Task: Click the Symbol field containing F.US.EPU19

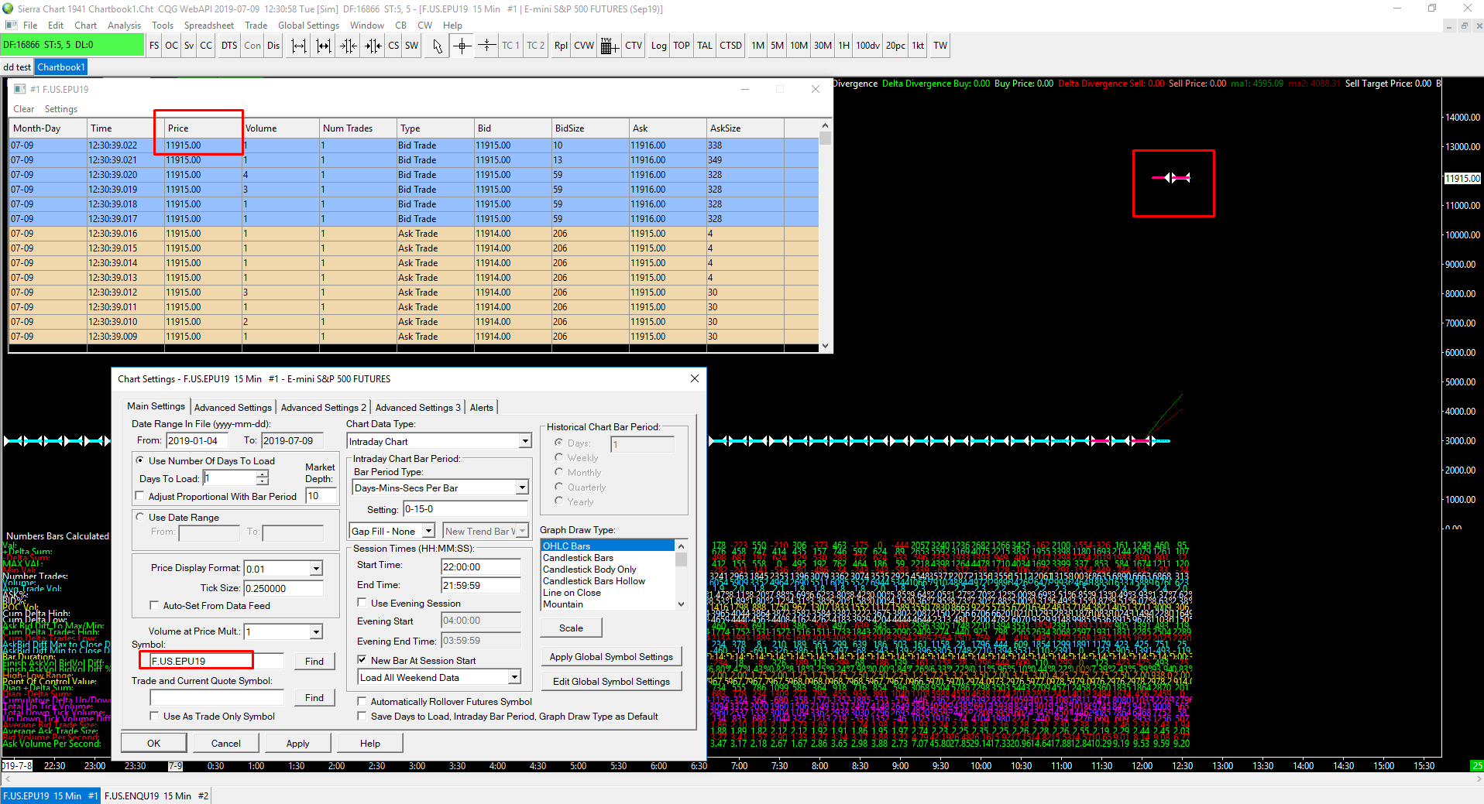Action: 200,661
